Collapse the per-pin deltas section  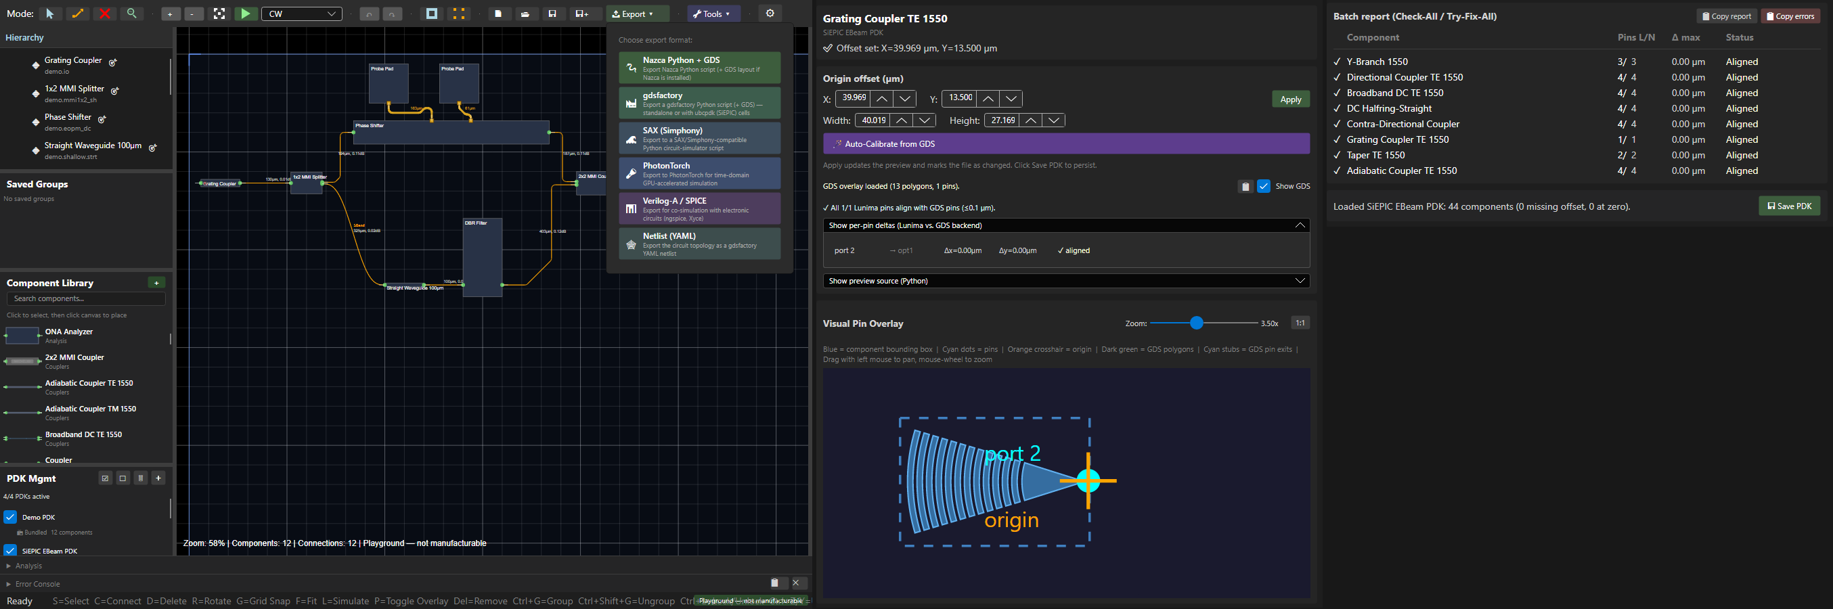1066,225
